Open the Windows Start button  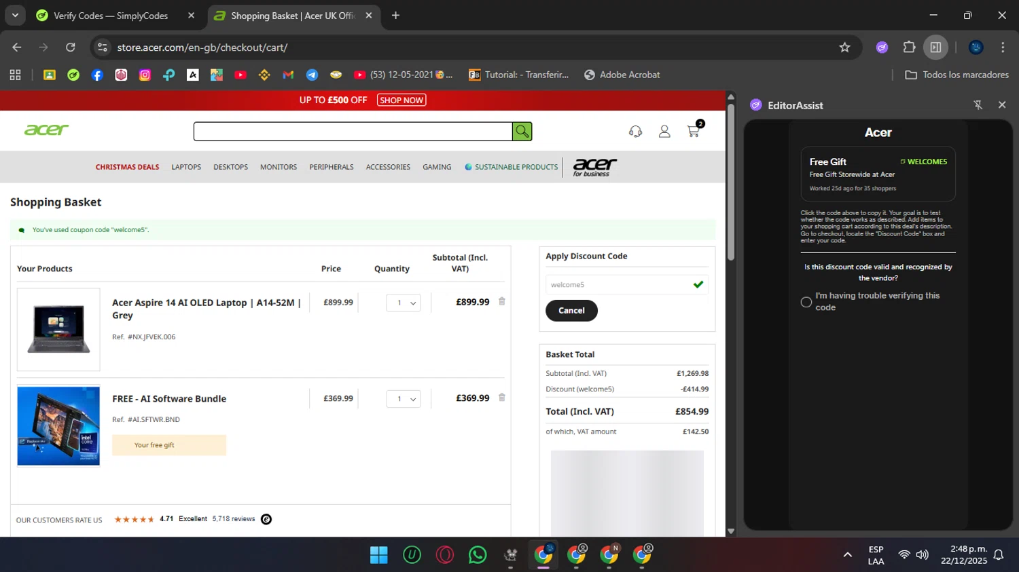pos(378,555)
